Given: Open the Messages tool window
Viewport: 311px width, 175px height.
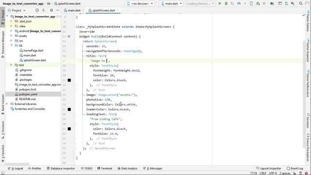Looking at the screenshot, I should pos(153,168).
